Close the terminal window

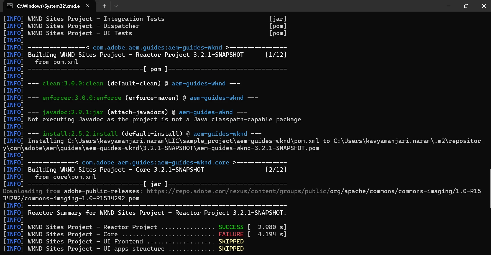[484, 6]
